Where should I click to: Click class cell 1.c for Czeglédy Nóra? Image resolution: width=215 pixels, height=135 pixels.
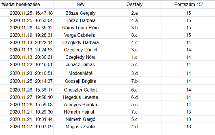134,57
